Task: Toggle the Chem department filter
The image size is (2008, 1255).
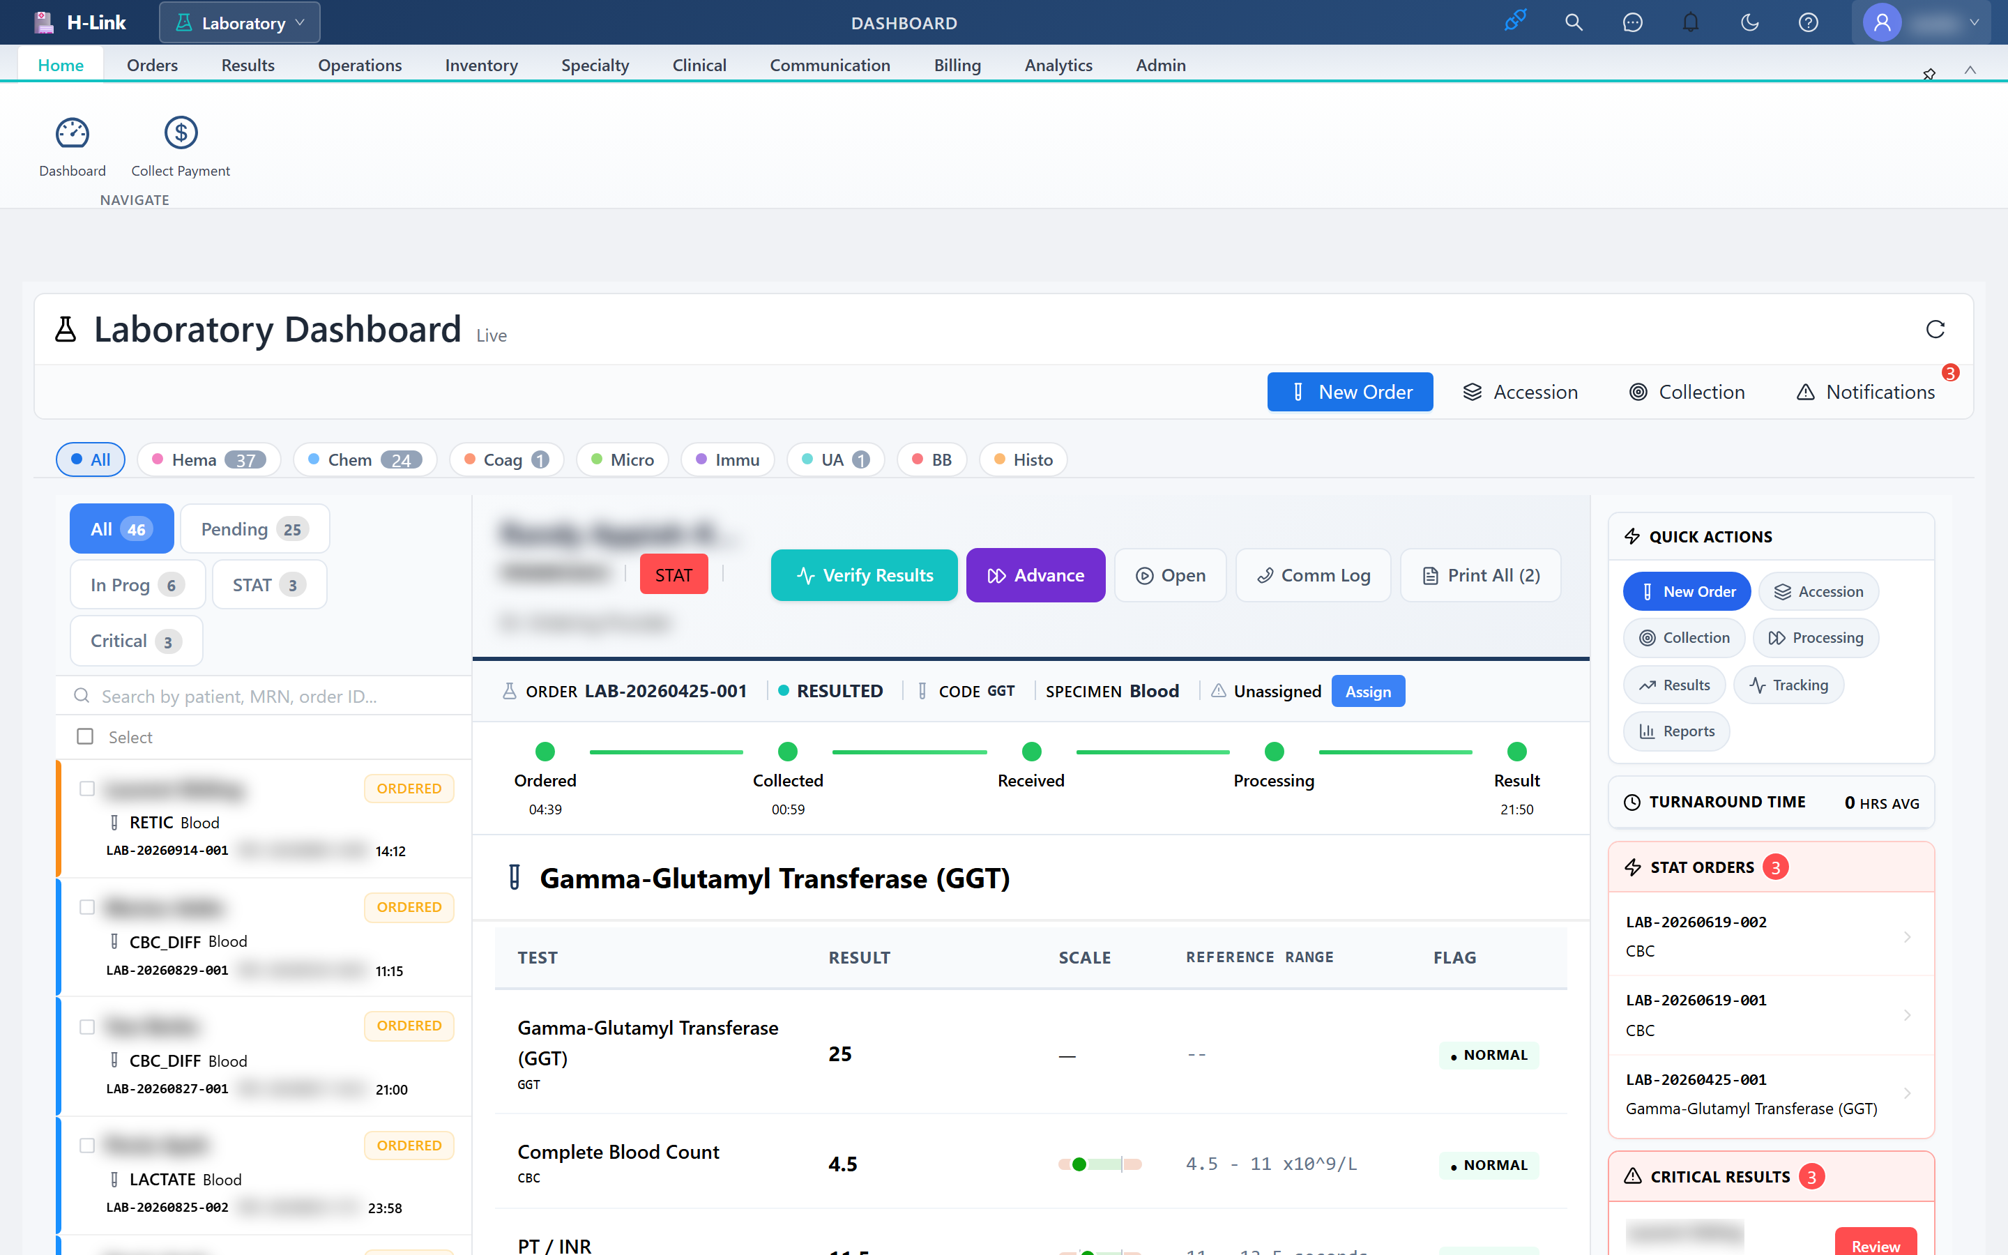Action: pyautogui.click(x=365, y=460)
